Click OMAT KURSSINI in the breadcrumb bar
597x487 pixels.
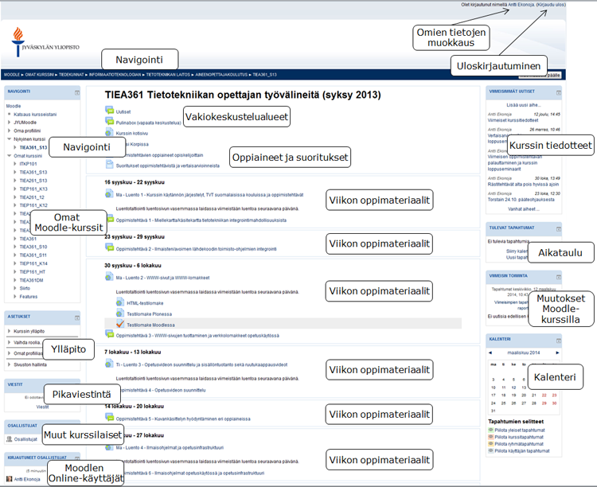click(39, 75)
